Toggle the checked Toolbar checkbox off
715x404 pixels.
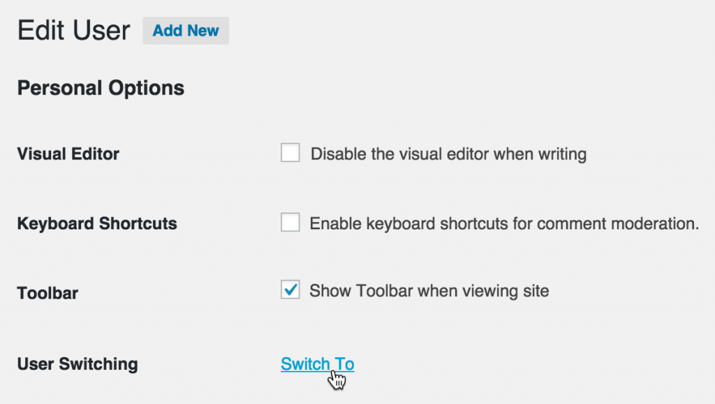290,290
